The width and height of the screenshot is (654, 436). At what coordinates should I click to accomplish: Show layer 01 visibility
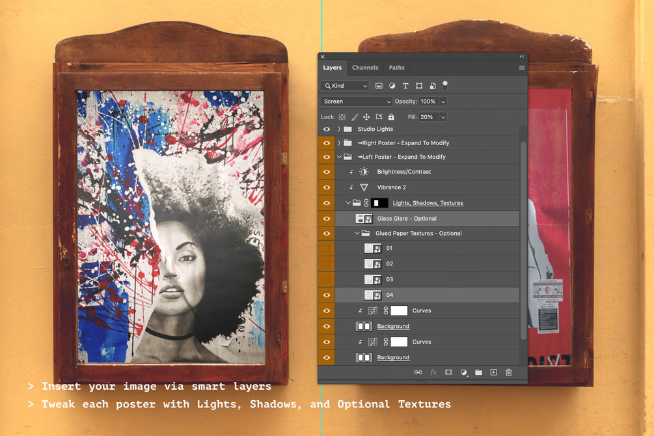[327, 248]
